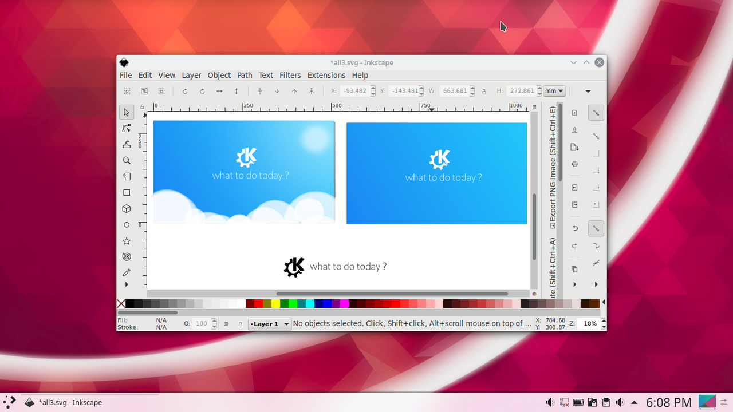The width and height of the screenshot is (733, 412).
Task: Click the Undo icon
Action: 575,228
